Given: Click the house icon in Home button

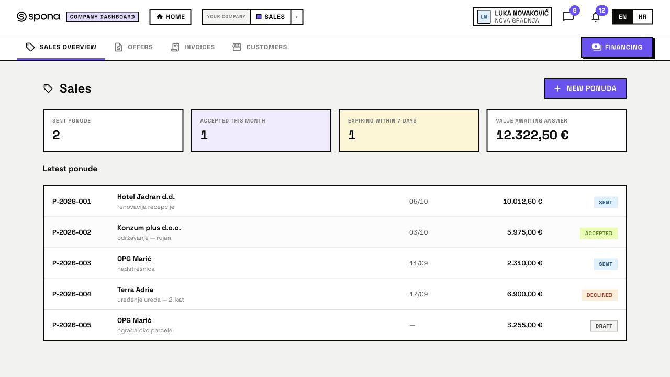Looking at the screenshot, I should [160, 17].
